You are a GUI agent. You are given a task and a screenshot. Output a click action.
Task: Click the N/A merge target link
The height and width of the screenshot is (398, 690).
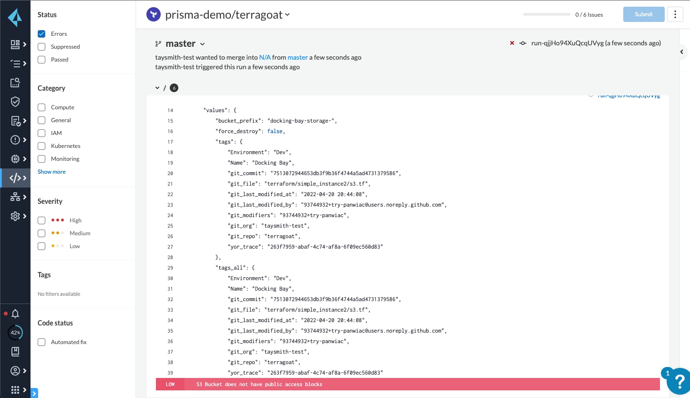265,57
